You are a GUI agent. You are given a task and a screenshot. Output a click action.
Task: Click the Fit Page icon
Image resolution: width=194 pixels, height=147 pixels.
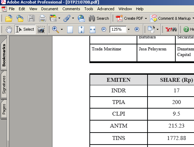81,30
